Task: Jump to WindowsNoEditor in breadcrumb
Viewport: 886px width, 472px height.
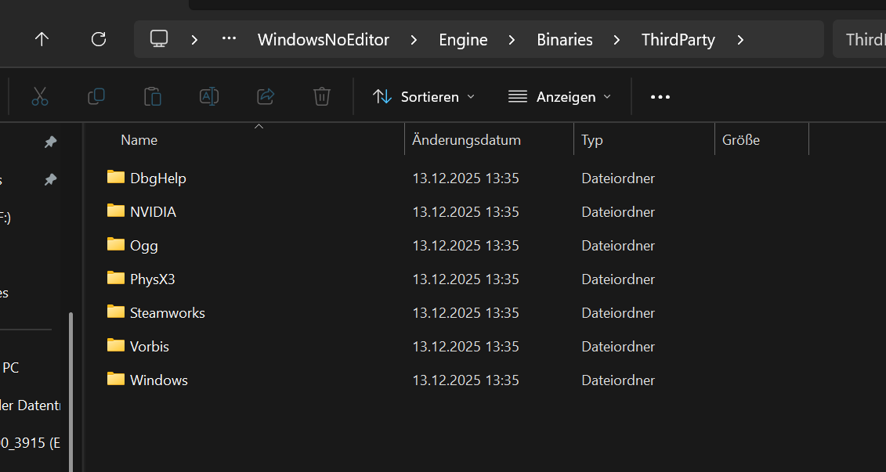Action: tap(324, 40)
